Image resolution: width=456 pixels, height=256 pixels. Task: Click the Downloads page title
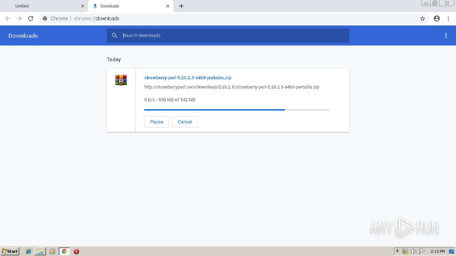23,36
